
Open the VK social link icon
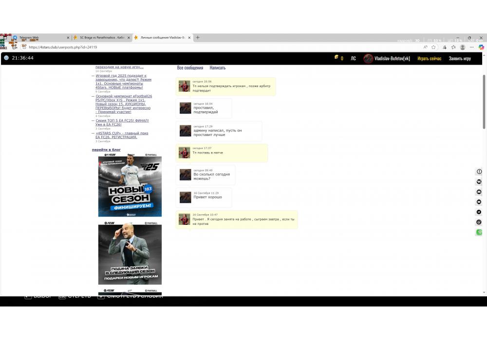pyautogui.click(x=479, y=182)
